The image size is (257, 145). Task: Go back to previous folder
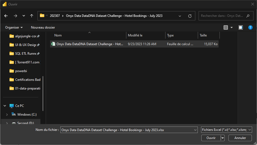tap(6, 16)
